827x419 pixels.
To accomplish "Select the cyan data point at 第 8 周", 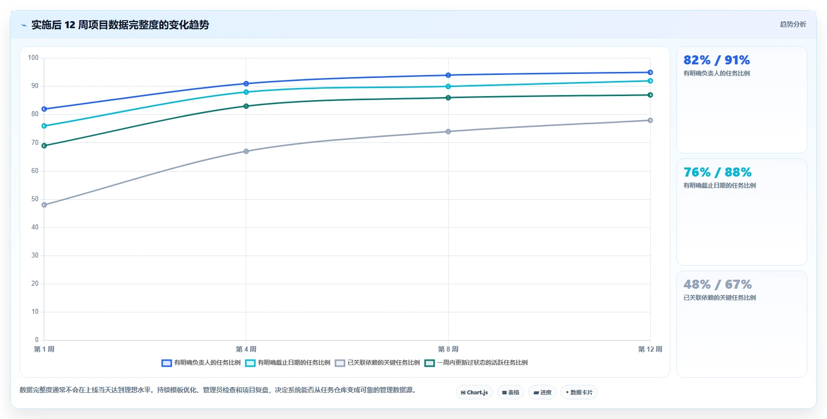I will coord(448,87).
